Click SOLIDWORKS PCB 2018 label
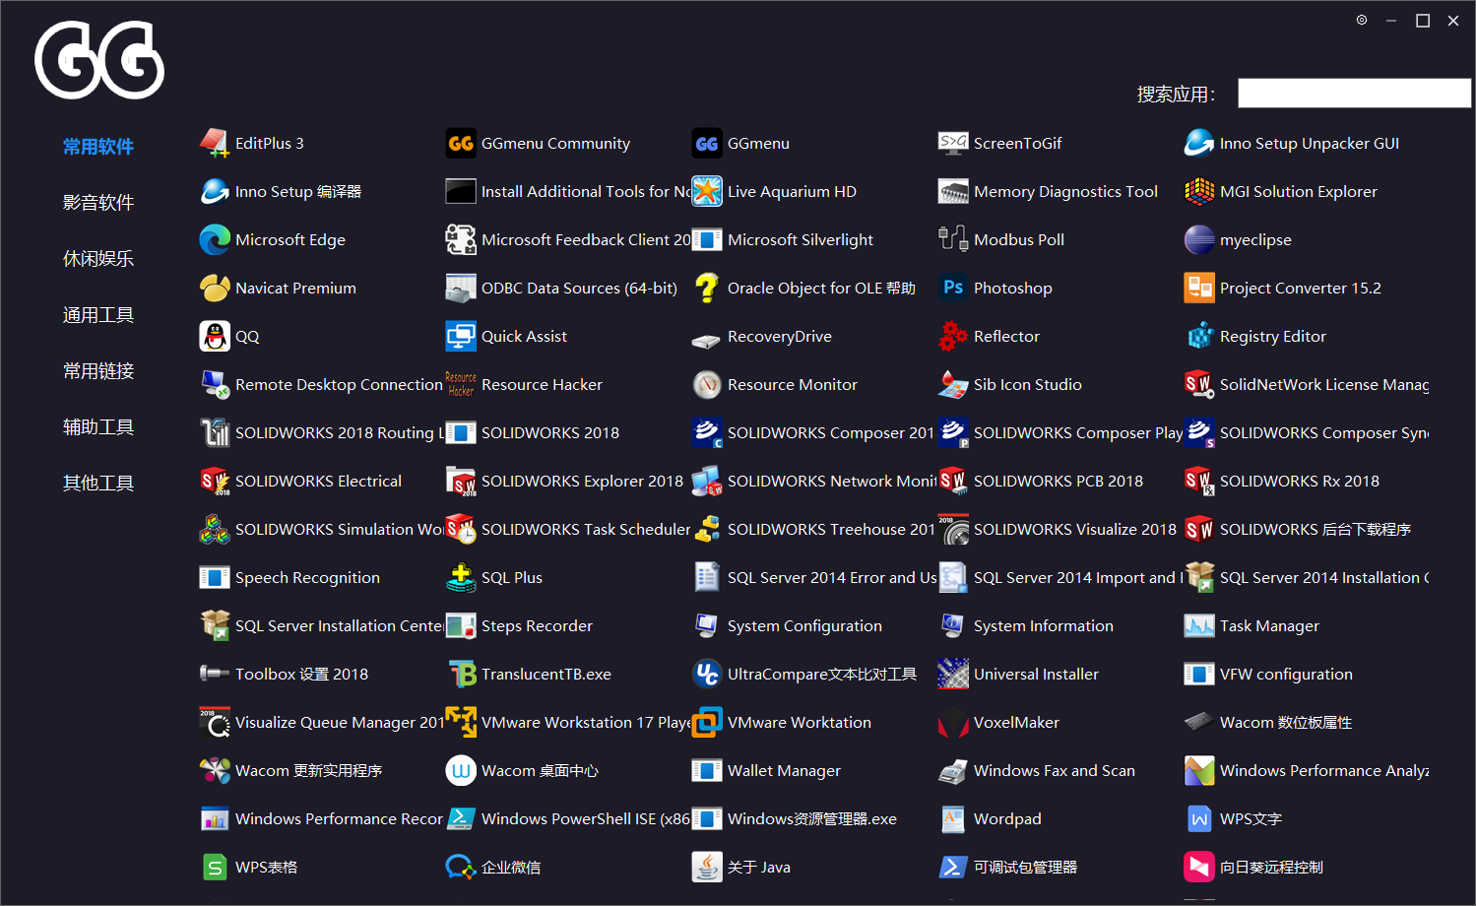The height and width of the screenshot is (906, 1476). click(x=1058, y=482)
